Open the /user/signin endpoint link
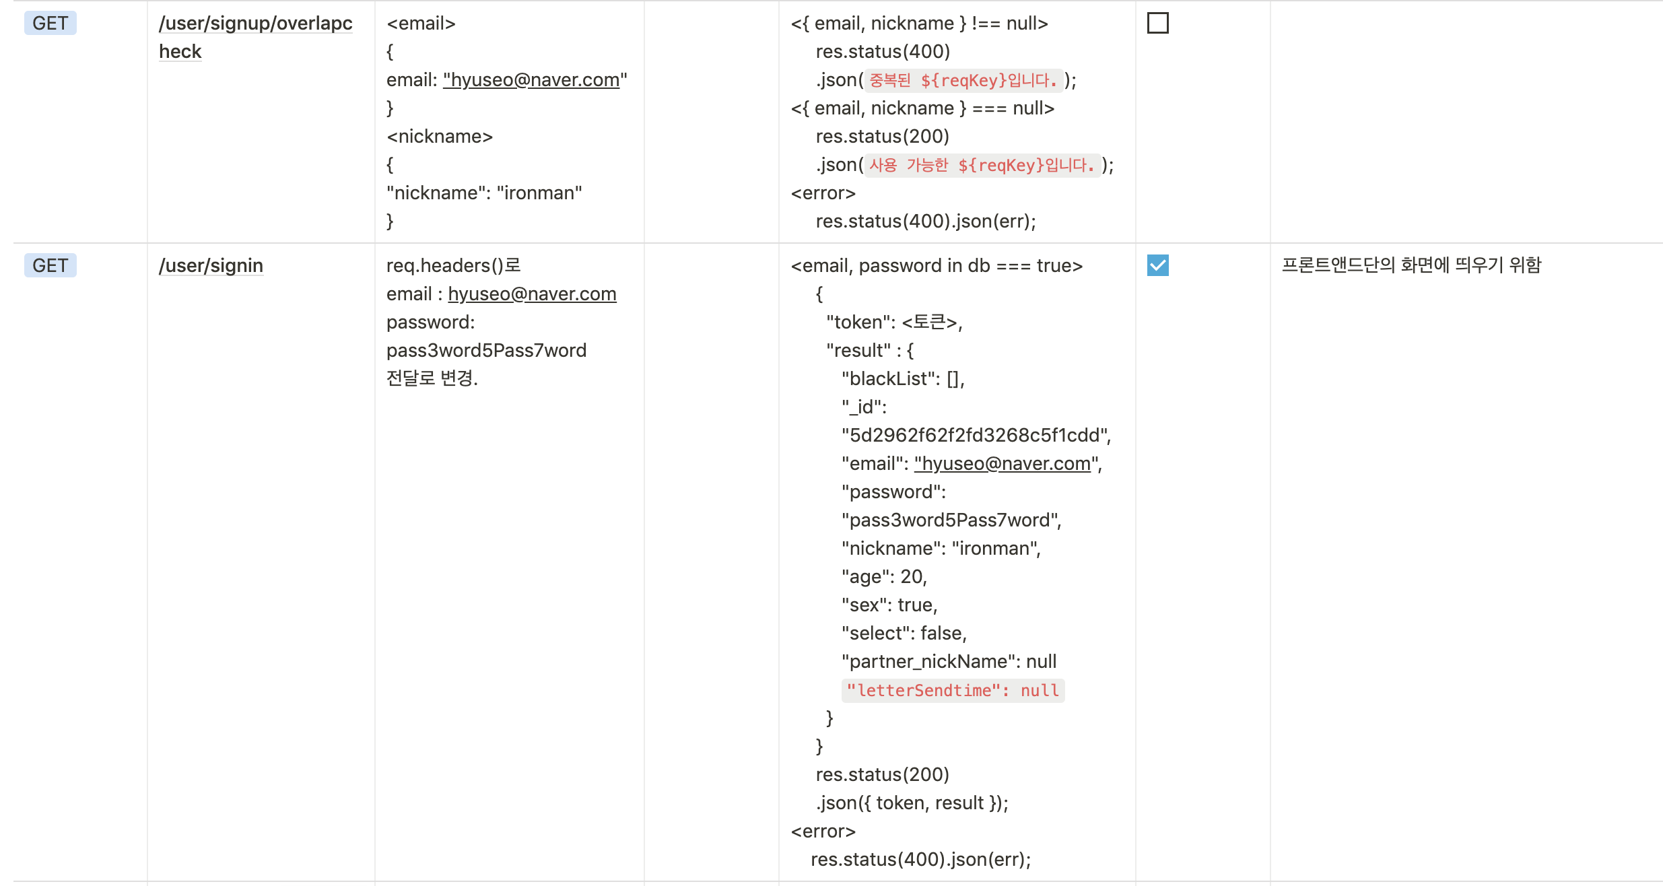Screen dimensions: 1663x886 pyautogui.click(x=211, y=266)
